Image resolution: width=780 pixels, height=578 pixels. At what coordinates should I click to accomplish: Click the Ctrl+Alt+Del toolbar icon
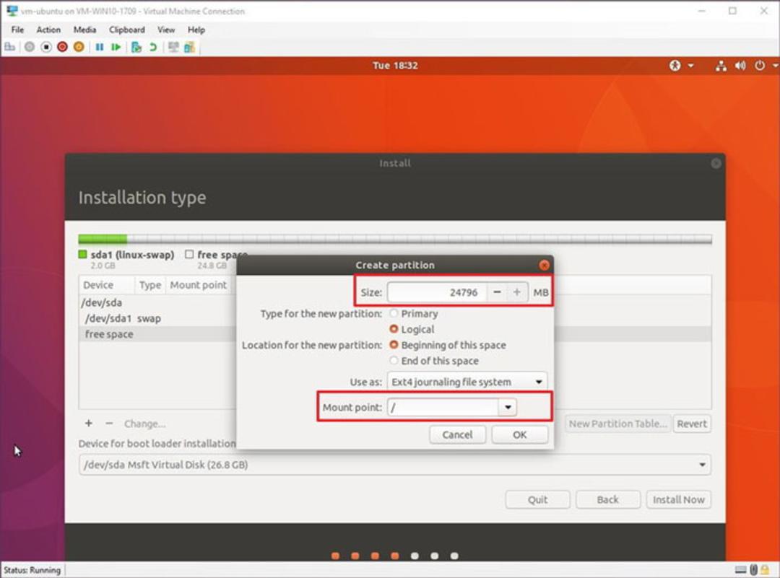click(10, 47)
